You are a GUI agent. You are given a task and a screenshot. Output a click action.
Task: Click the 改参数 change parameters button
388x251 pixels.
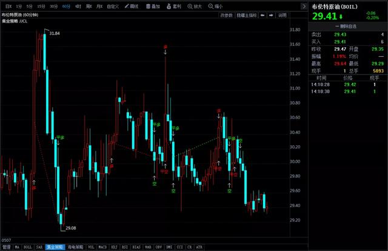(226, 15)
